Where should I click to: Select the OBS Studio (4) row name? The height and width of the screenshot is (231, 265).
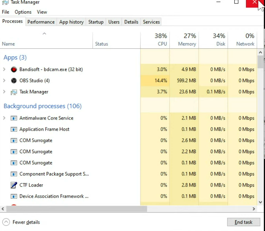pos(34,81)
